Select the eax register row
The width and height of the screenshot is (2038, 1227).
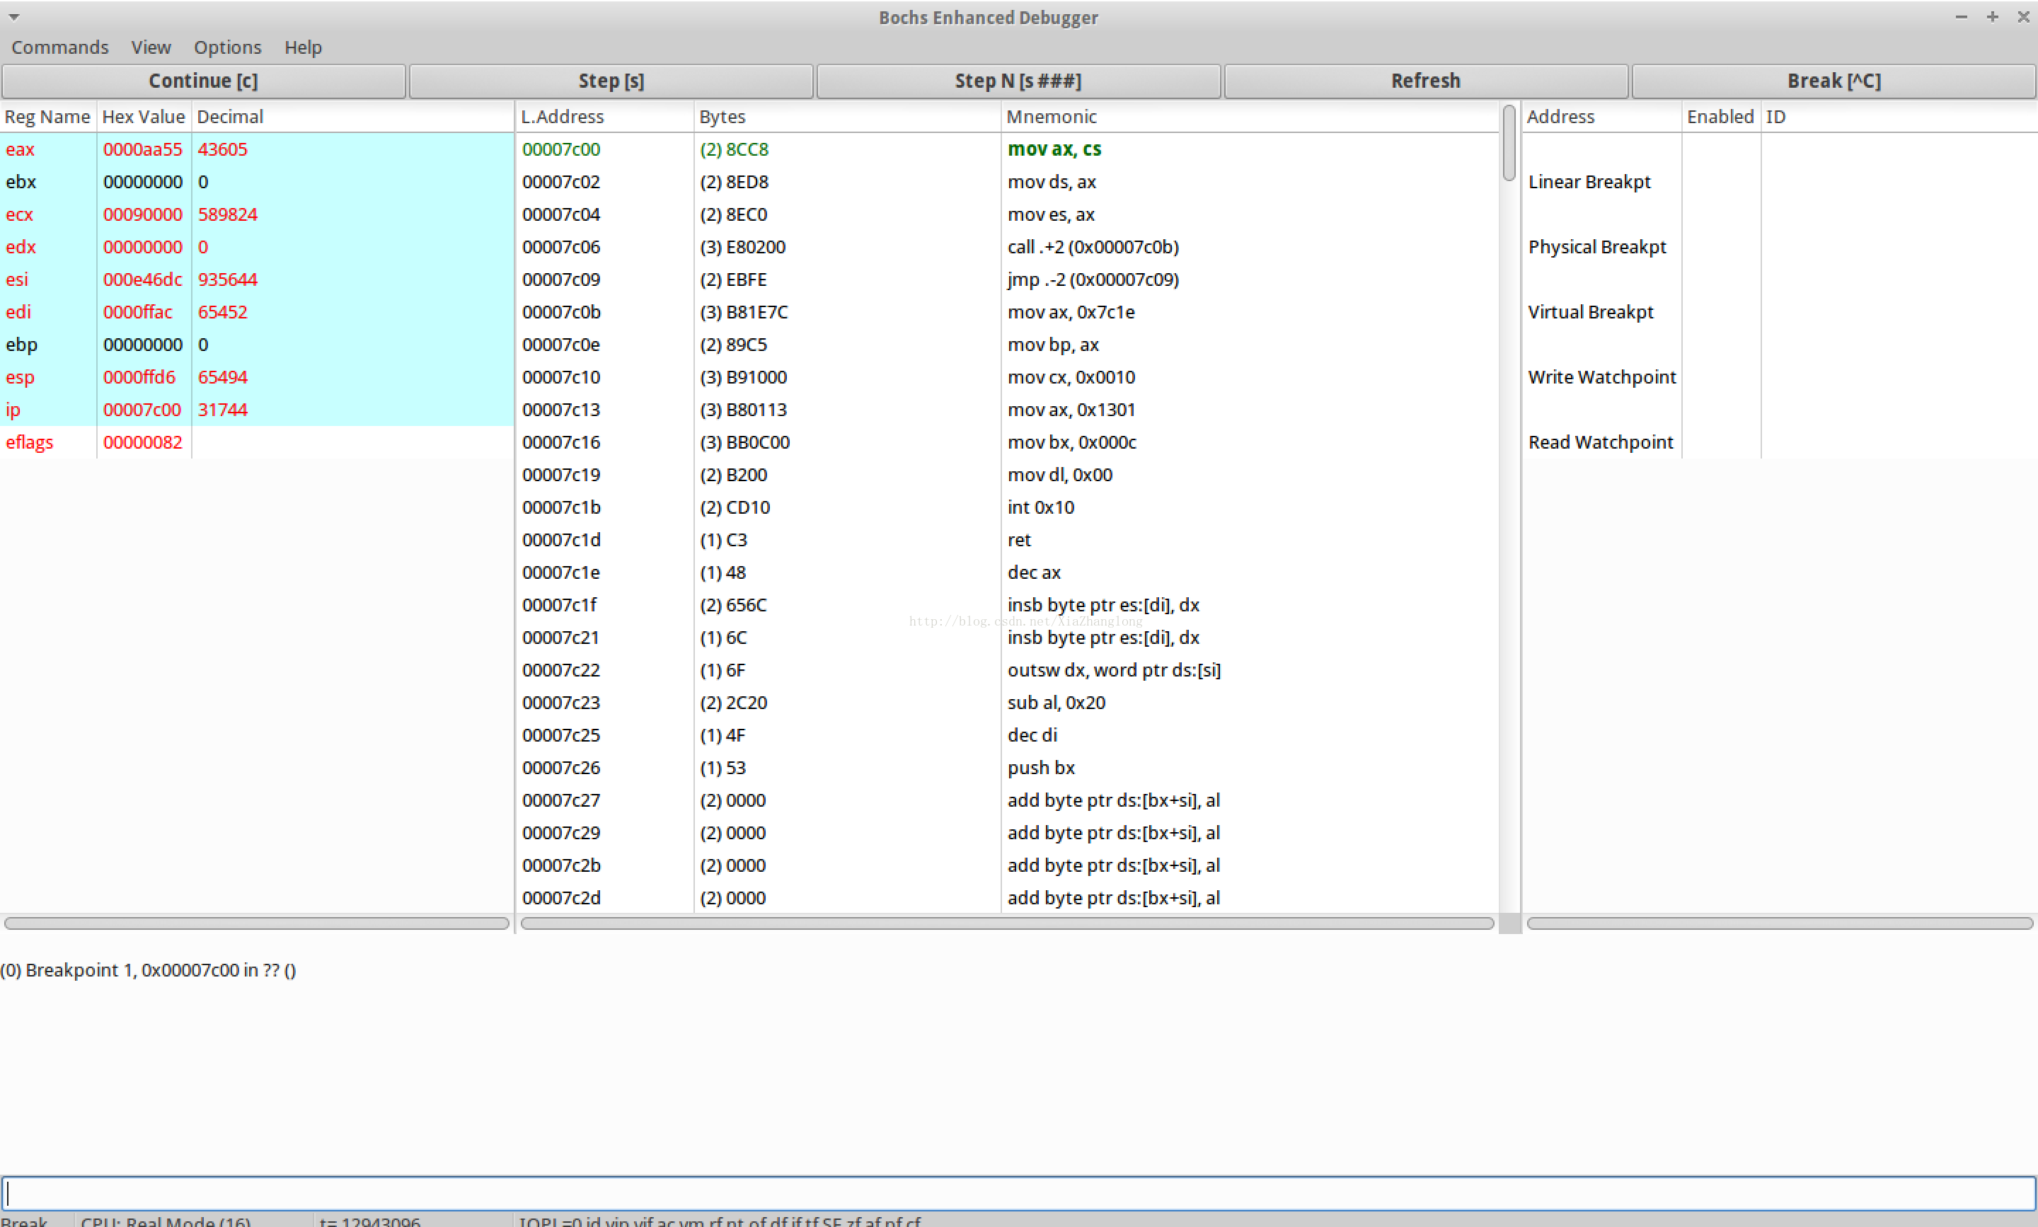(x=256, y=149)
